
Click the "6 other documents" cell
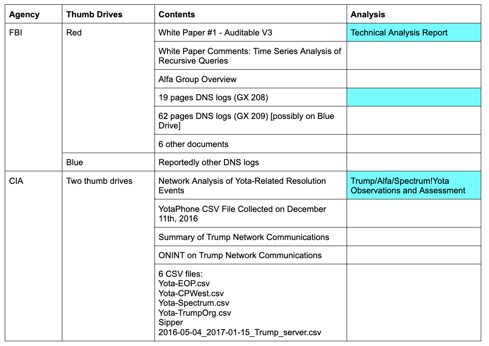click(251, 144)
